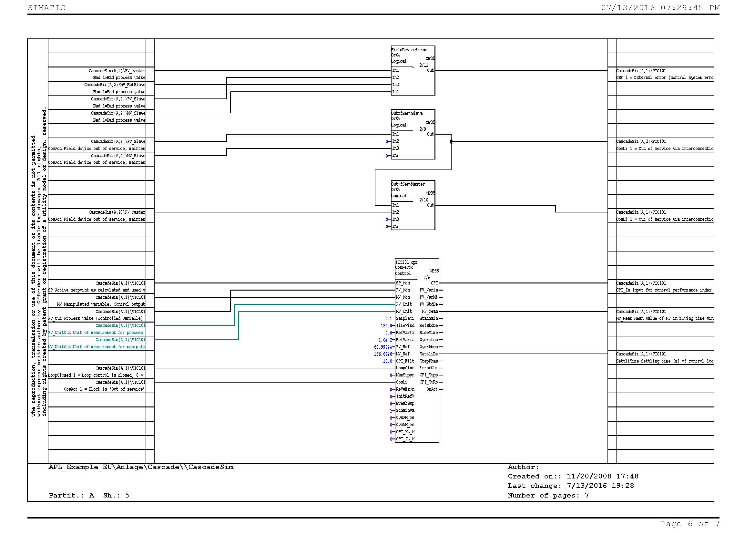Click the APL_Example_EU chart path in footer
The height and width of the screenshot is (534, 755).
pos(141,467)
